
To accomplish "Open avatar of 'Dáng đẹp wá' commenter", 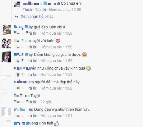I will (x=6, y=112).
